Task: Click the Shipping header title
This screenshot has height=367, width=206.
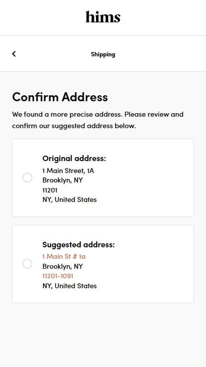Action: point(103,54)
